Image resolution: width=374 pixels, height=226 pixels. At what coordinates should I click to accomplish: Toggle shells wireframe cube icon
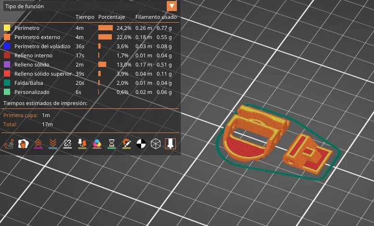tap(156, 144)
